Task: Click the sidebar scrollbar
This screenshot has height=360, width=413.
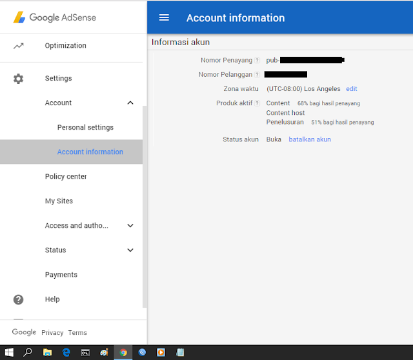Action: tap(145, 206)
